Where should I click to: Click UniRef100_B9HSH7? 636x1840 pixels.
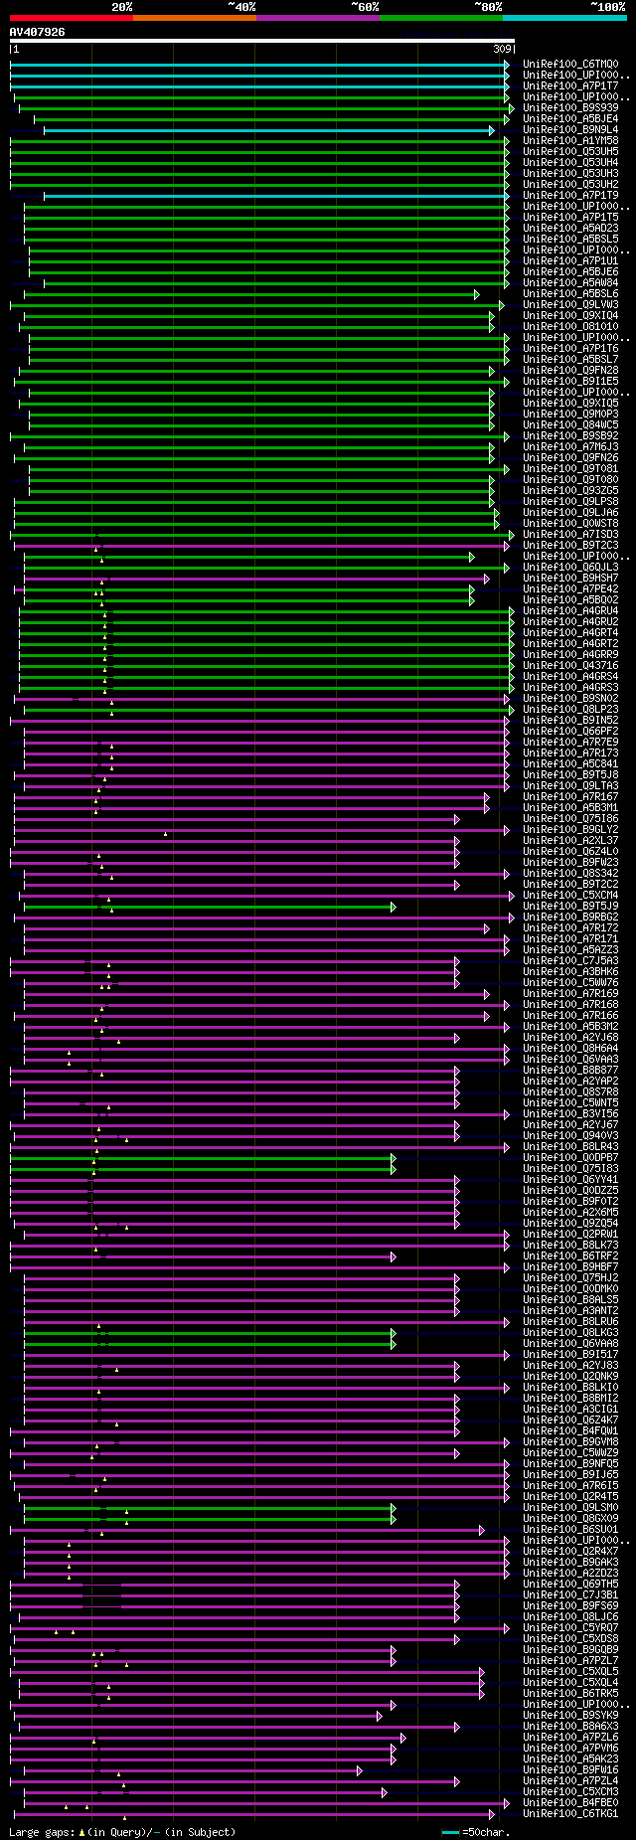point(570,579)
